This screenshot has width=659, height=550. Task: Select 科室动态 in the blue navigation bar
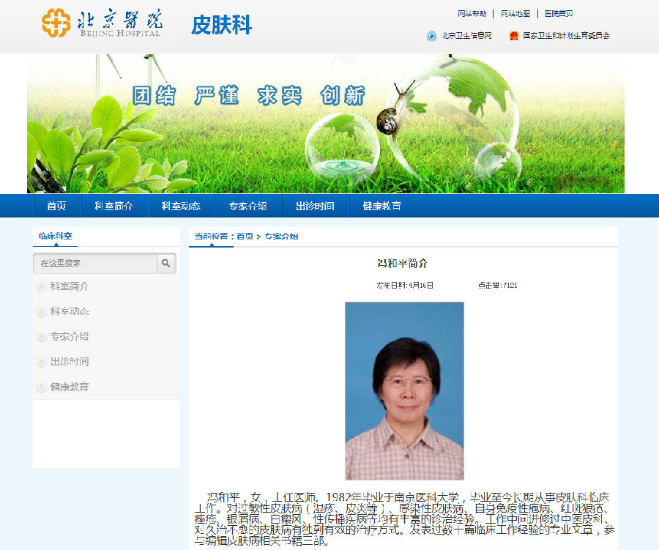tap(181, 206)
